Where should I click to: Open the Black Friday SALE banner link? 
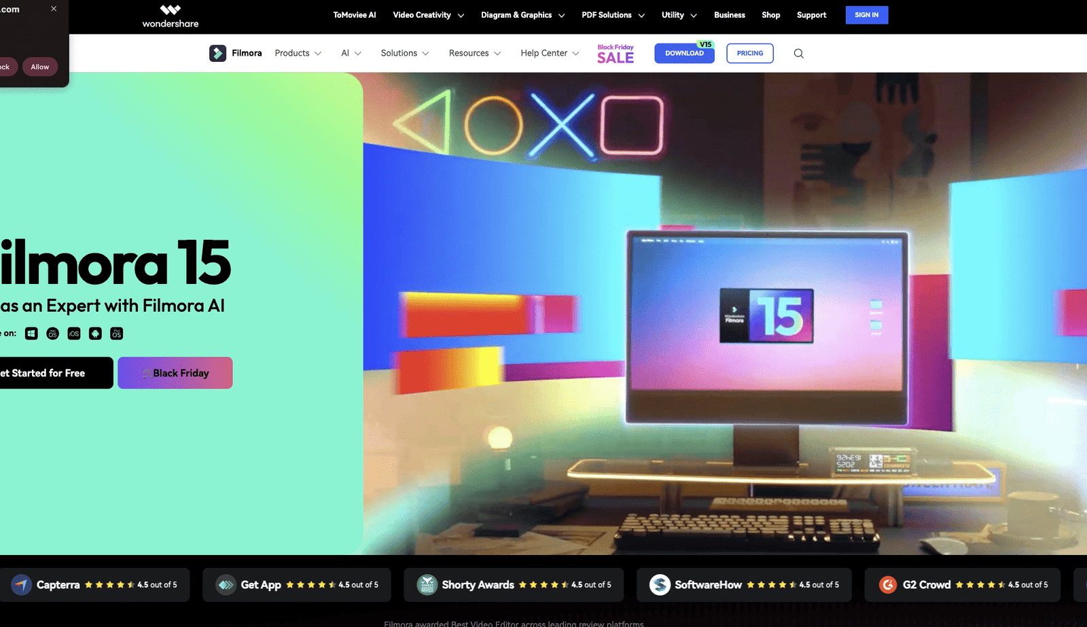point(616,54)
